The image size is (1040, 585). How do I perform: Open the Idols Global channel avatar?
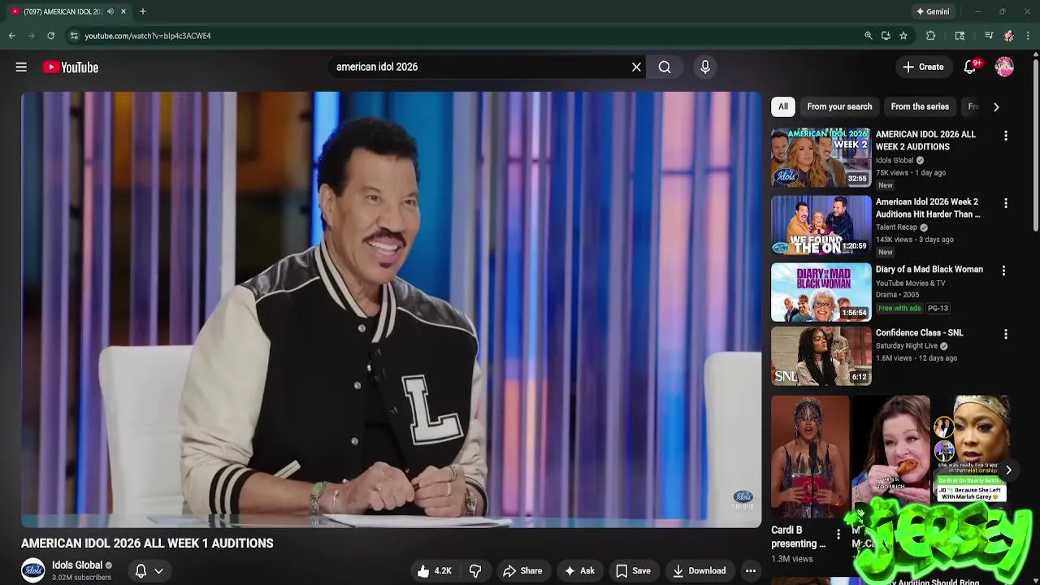click(33, 571)
